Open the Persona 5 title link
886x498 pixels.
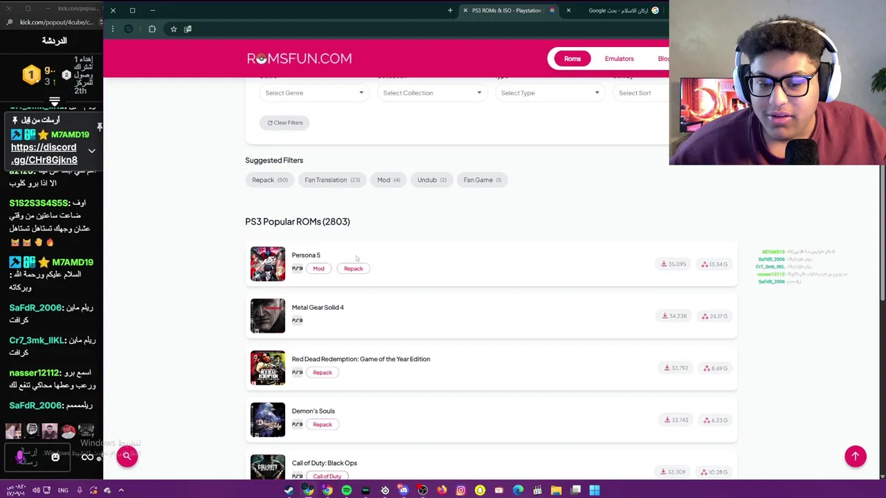[x=306, y=255]
